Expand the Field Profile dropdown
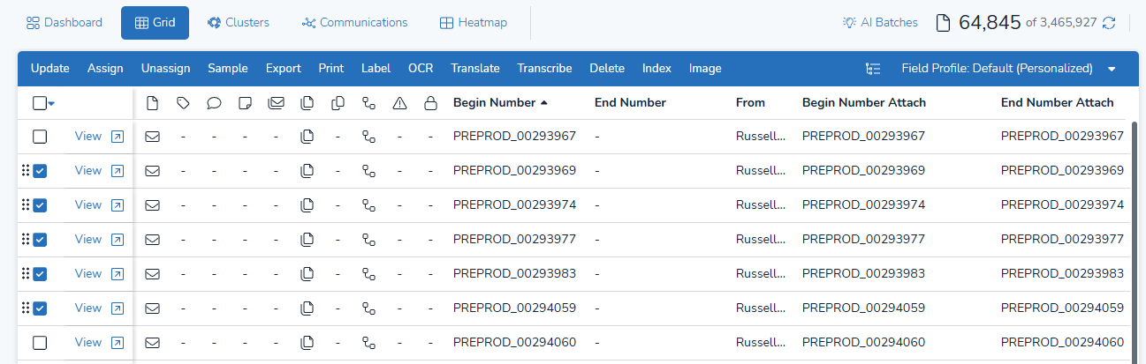Image resolution: width=1146 pixels, height=364 pixels. pos(1112,69)
